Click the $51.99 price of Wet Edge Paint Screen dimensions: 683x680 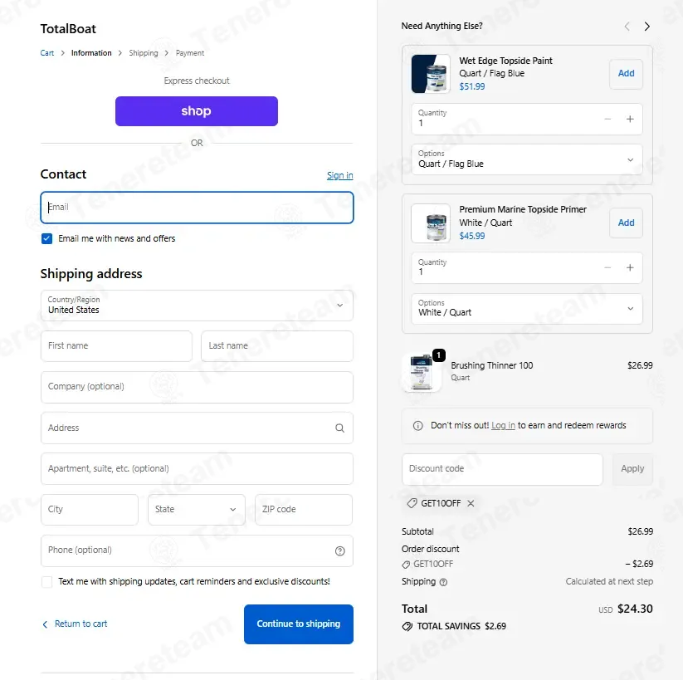471,86
